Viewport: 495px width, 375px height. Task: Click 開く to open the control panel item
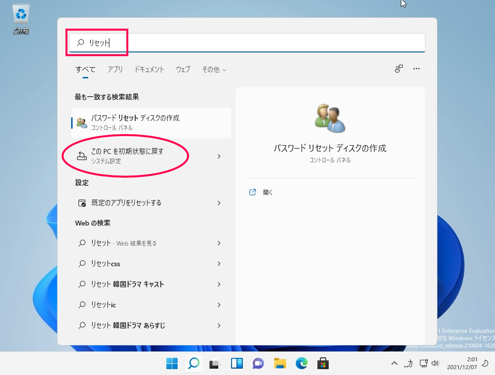[x=268, y=192]
